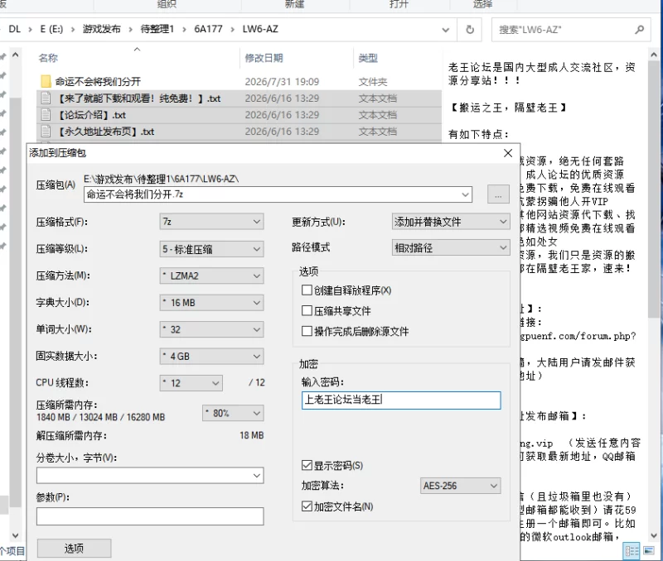Open the 加密算法 dropdown showing AES-256
This screenshot has height=561, width=663.
tap(461, 486)
